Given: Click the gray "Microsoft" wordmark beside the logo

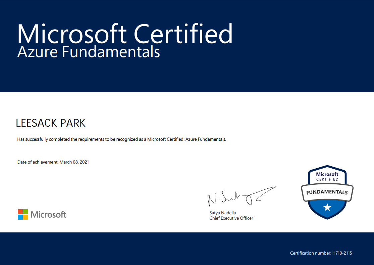Looking at the screenshot, I should coord(48,215).
